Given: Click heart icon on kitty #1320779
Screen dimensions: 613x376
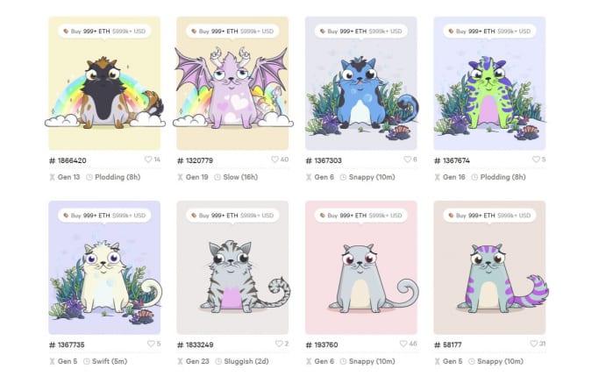Looking at the screenshot, I should 274,160.
